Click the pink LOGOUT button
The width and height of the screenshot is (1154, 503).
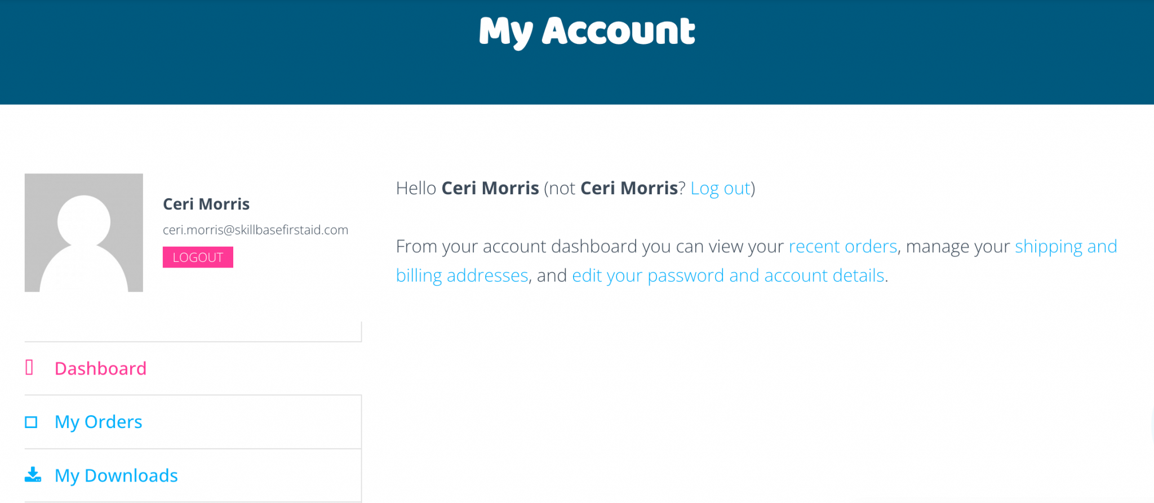pos(198,257)
